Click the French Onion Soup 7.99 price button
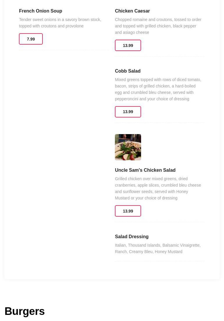 pos(31,39)
